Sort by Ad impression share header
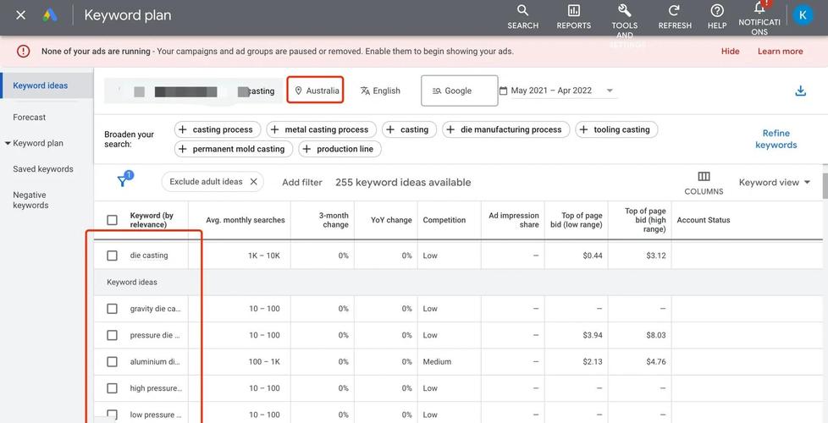Viewport: 828px width, 423px height. (514, 220)
